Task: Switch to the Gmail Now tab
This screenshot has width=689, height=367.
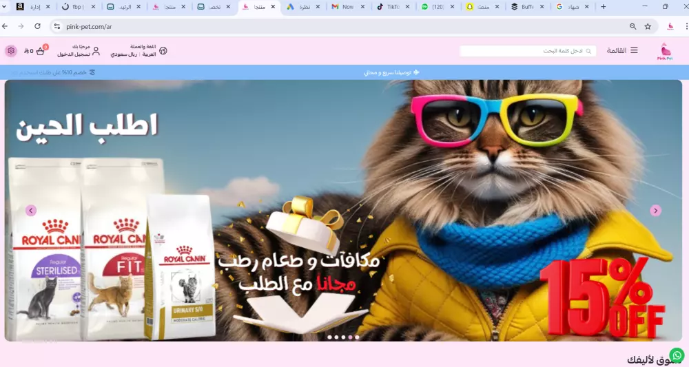Action: click(348, 7)
